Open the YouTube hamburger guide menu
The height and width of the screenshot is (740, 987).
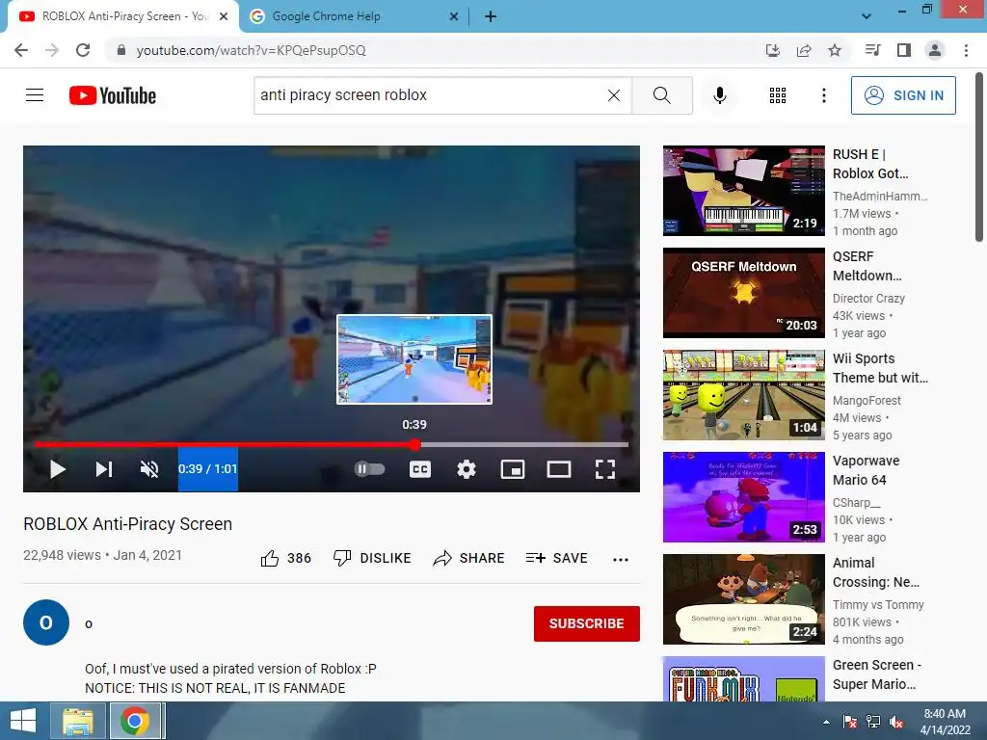click(35, 95)
